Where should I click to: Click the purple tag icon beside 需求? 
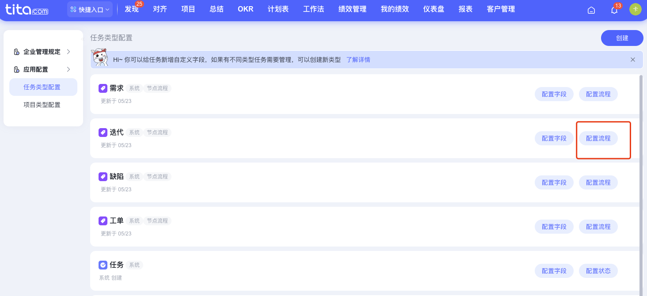(103, 88)
